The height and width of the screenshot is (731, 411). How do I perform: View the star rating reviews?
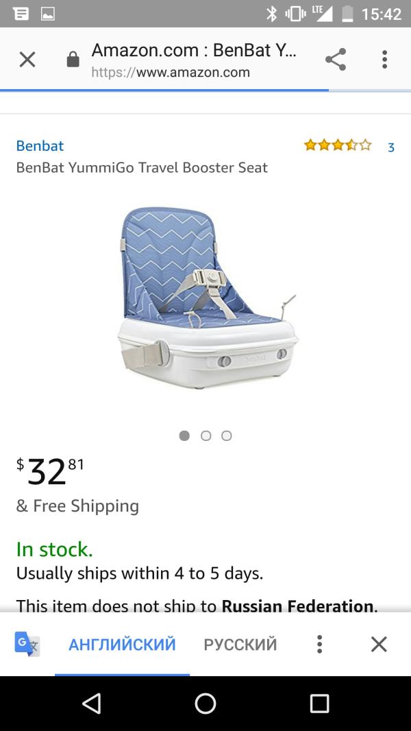(x=338, y=145)
